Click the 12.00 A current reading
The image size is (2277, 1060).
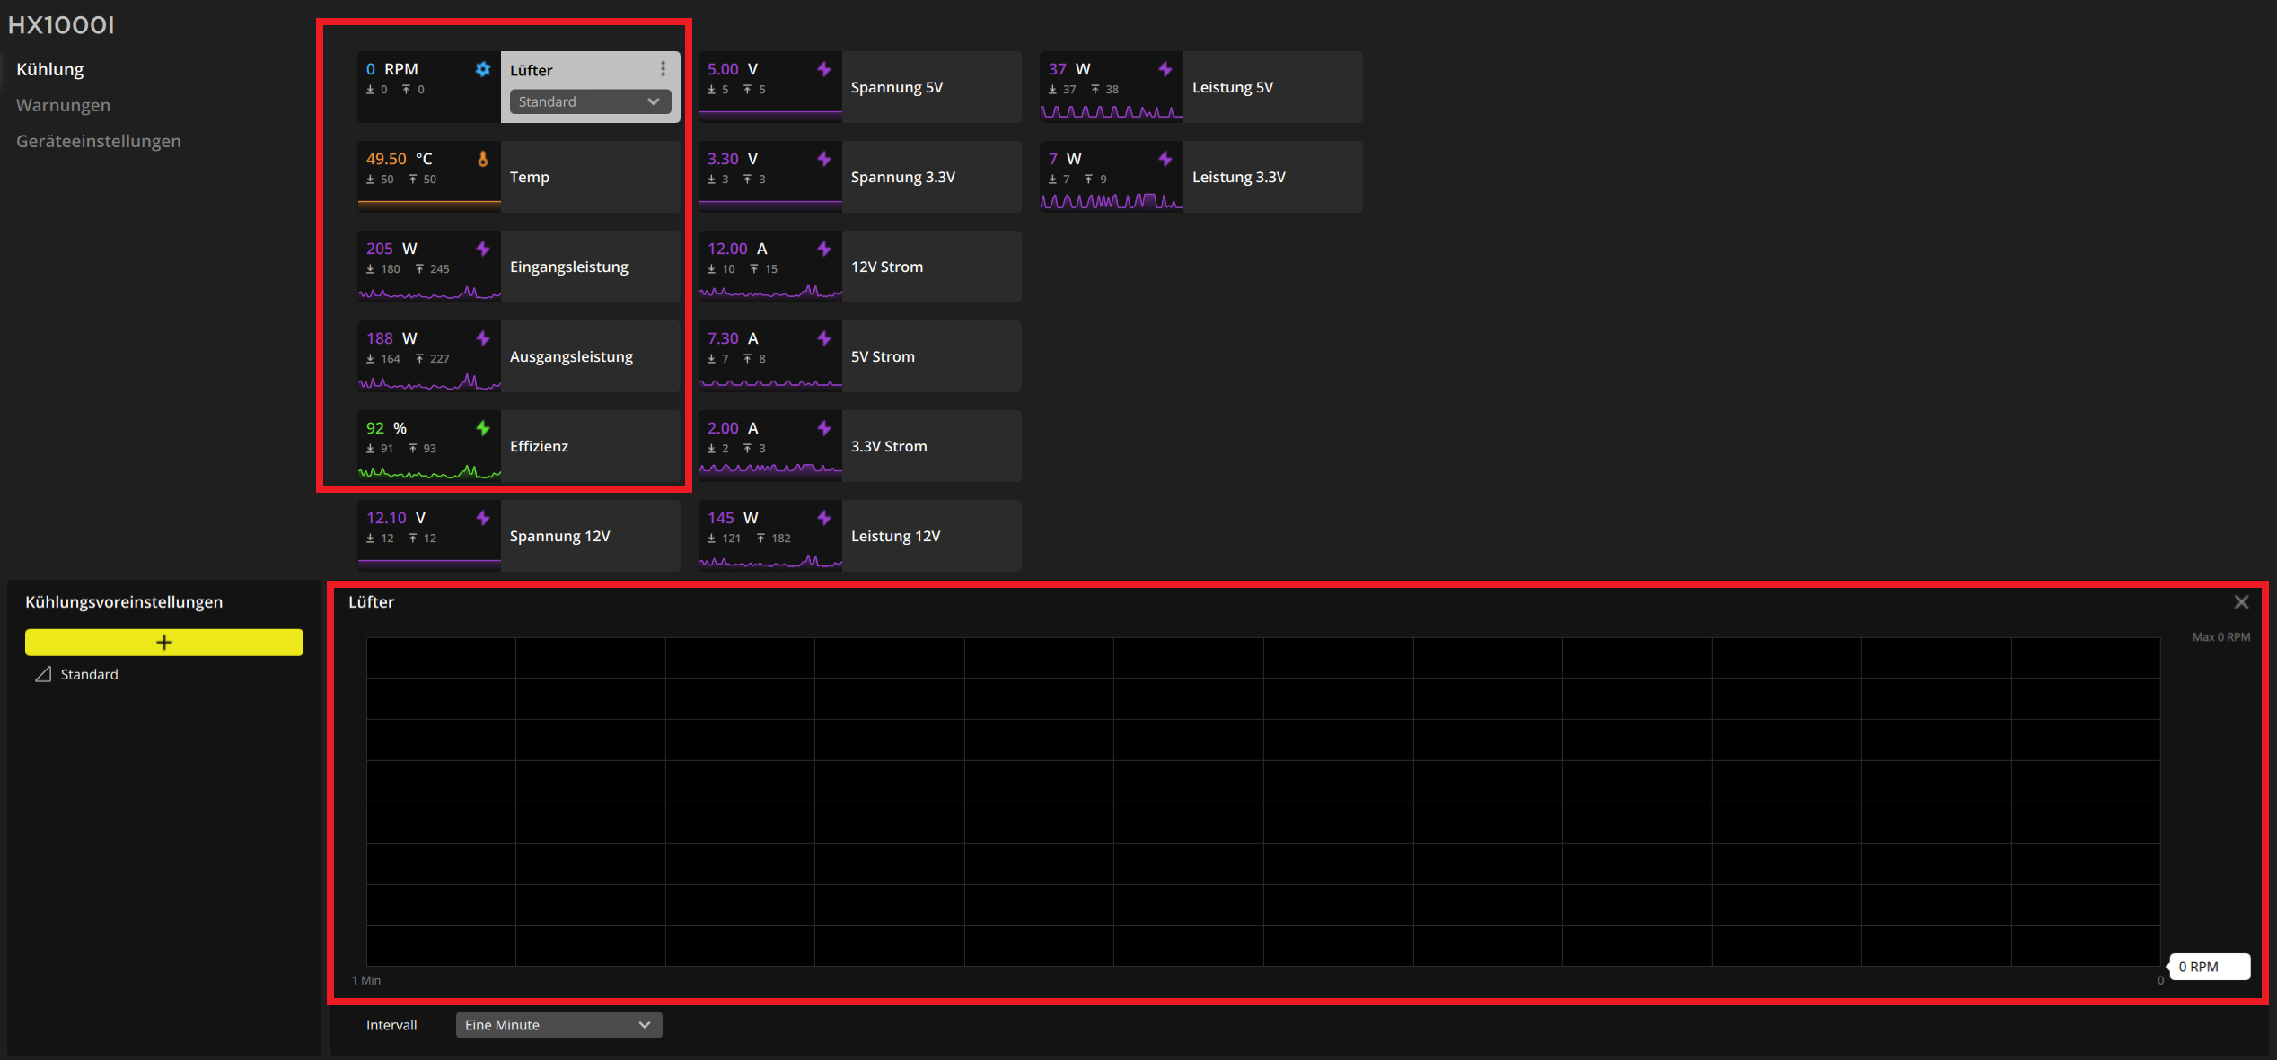[x=737, y=249]
